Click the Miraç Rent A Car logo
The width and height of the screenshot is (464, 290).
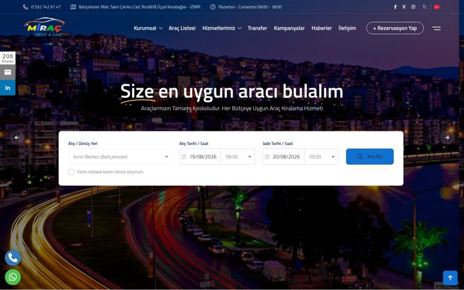44,27
